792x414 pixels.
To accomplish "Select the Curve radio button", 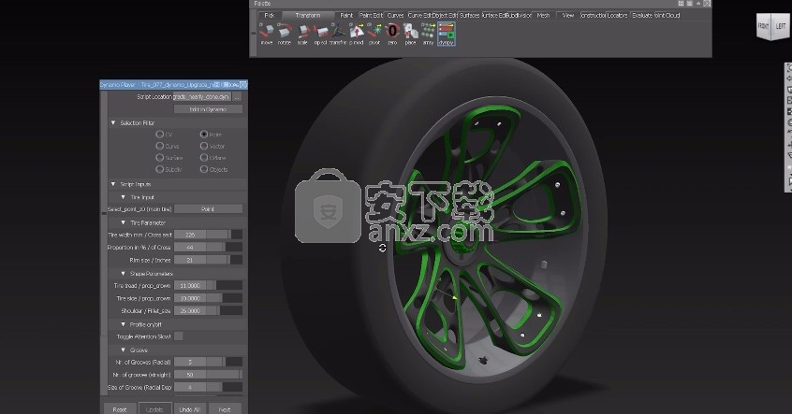I will (x=159, y=146).
